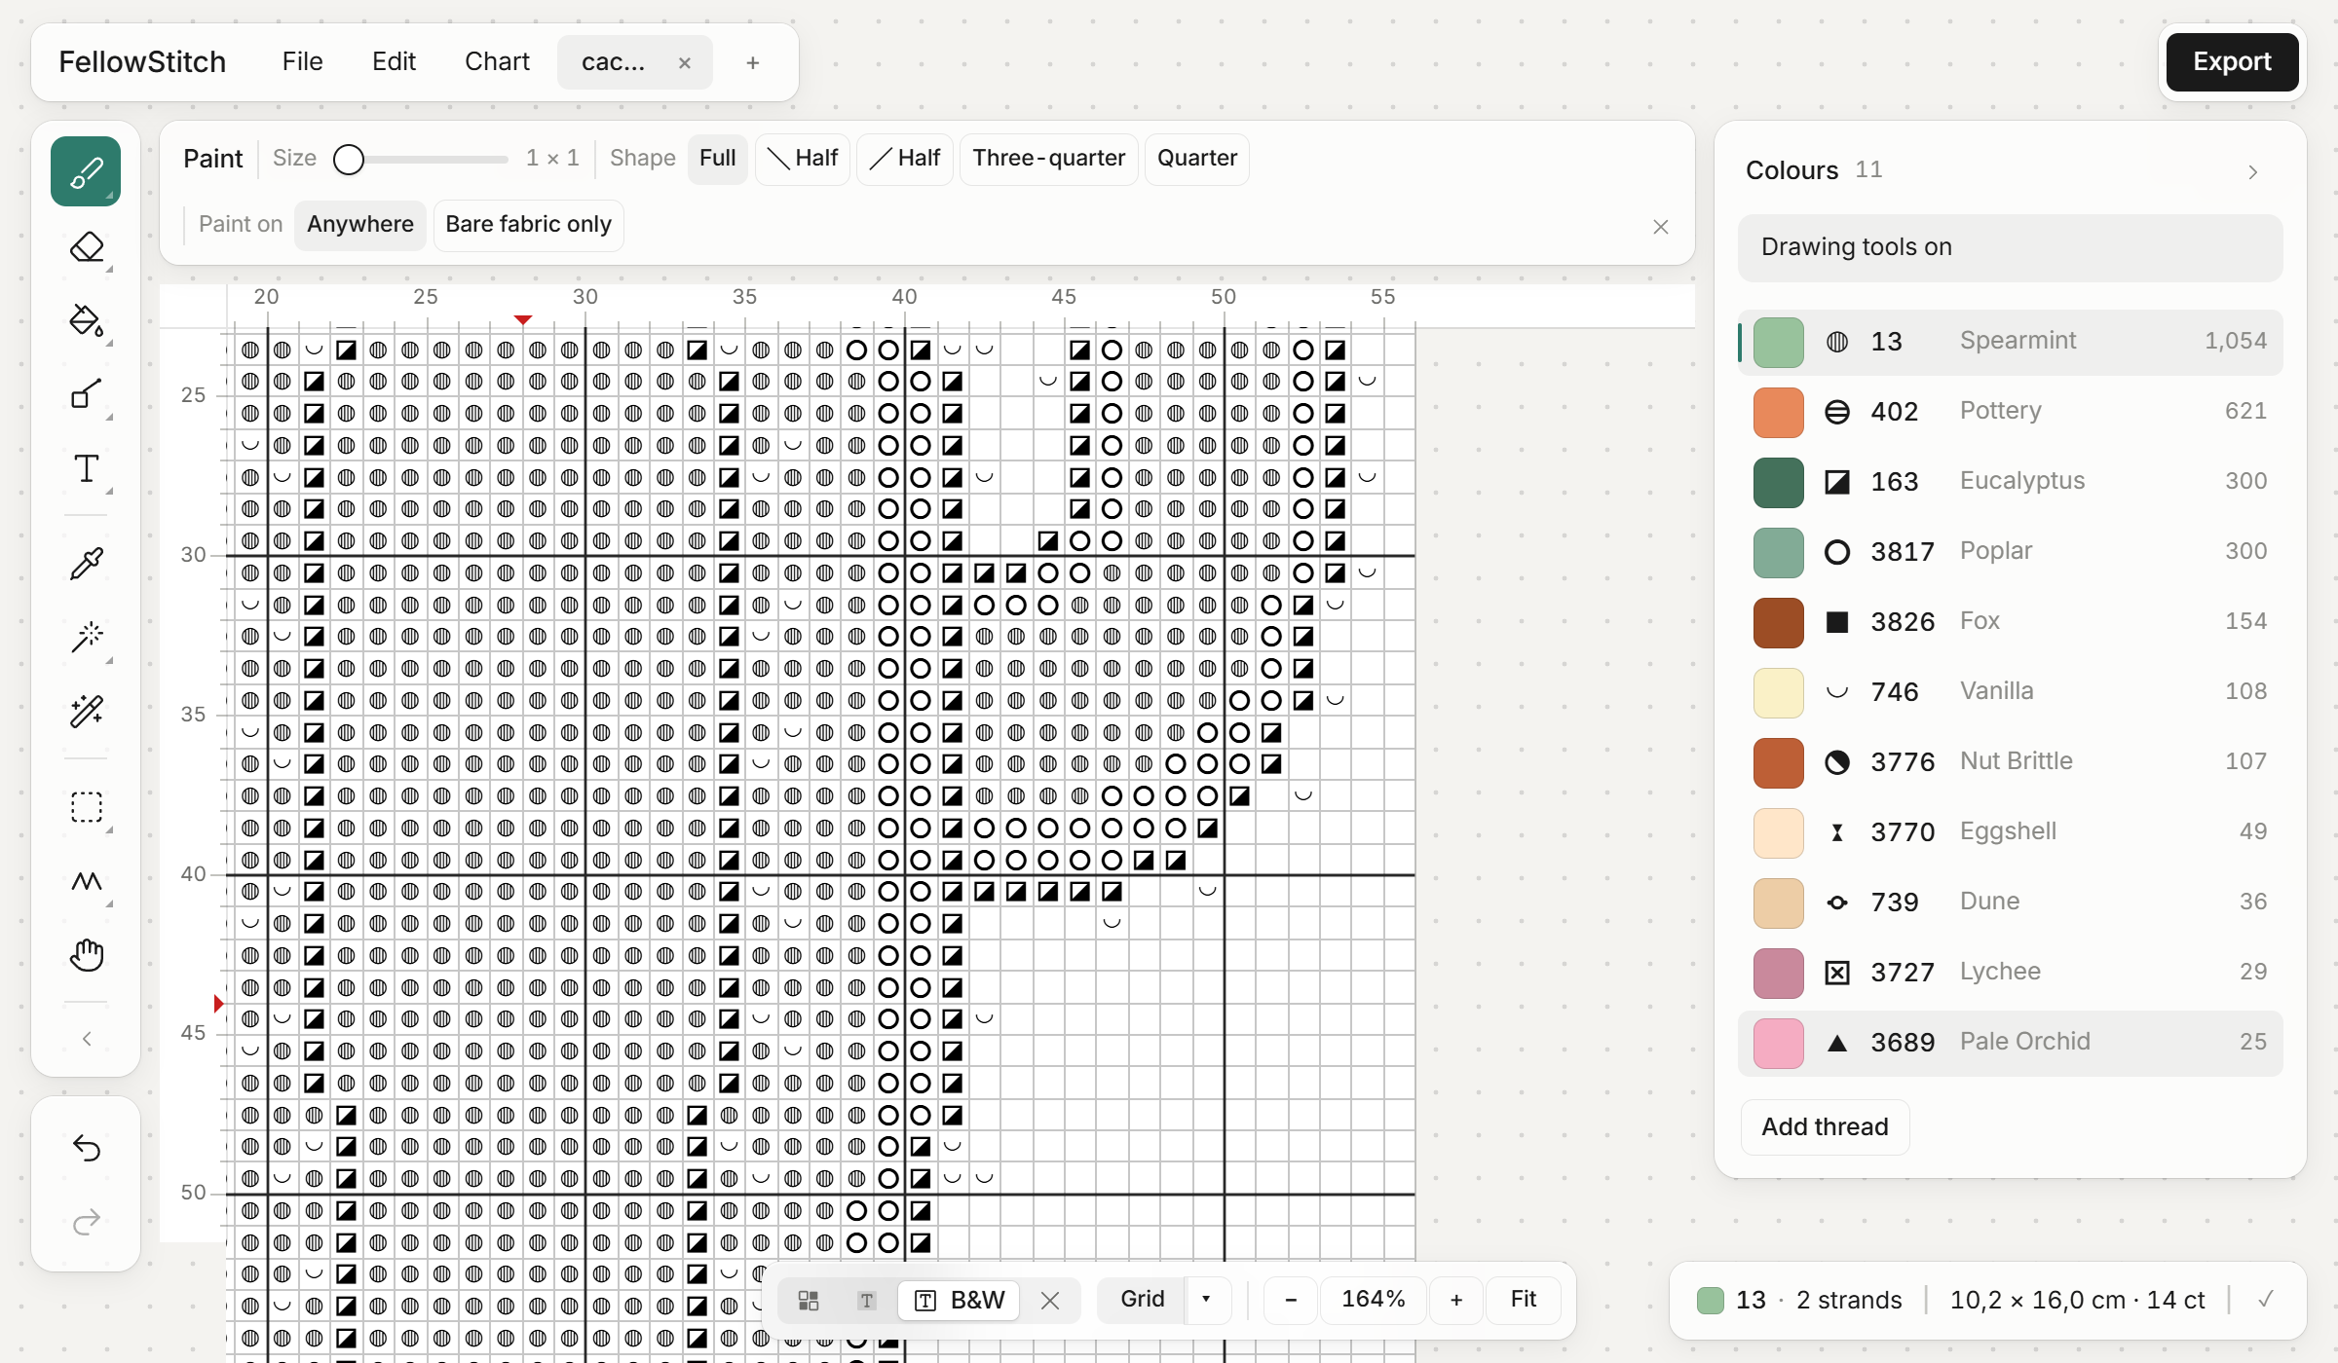
Task: Choose the backslash Half stitch shape
Action: click(x=803, y=159)
